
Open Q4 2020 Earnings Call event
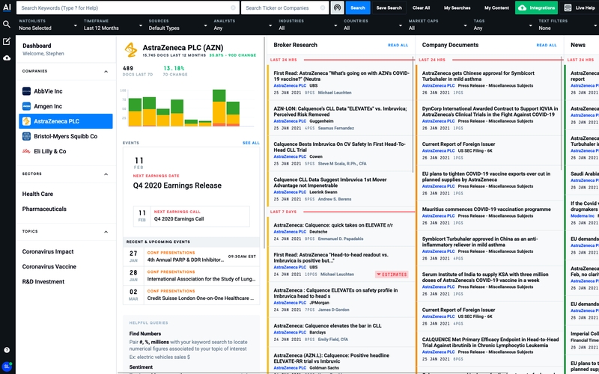point(192,216)
